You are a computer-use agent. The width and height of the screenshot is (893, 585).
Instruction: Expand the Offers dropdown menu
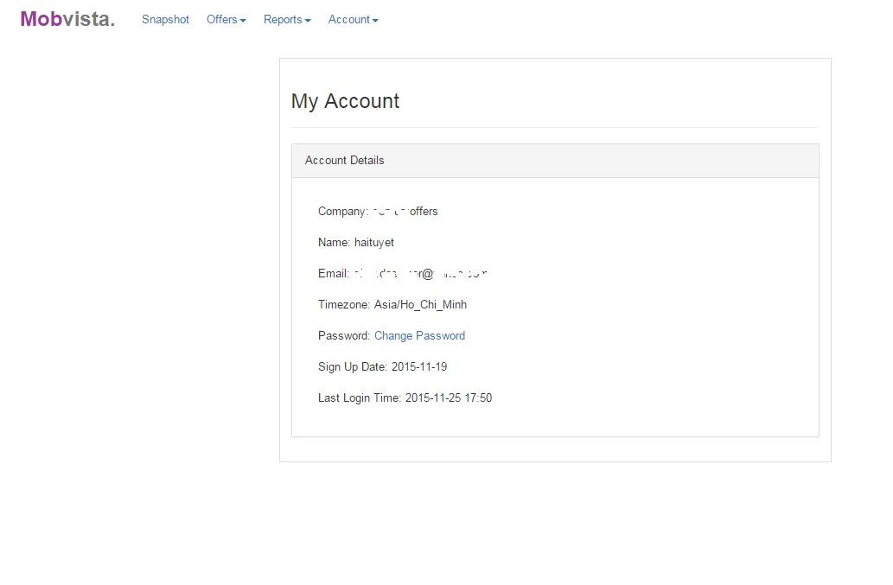click(226, 19)
